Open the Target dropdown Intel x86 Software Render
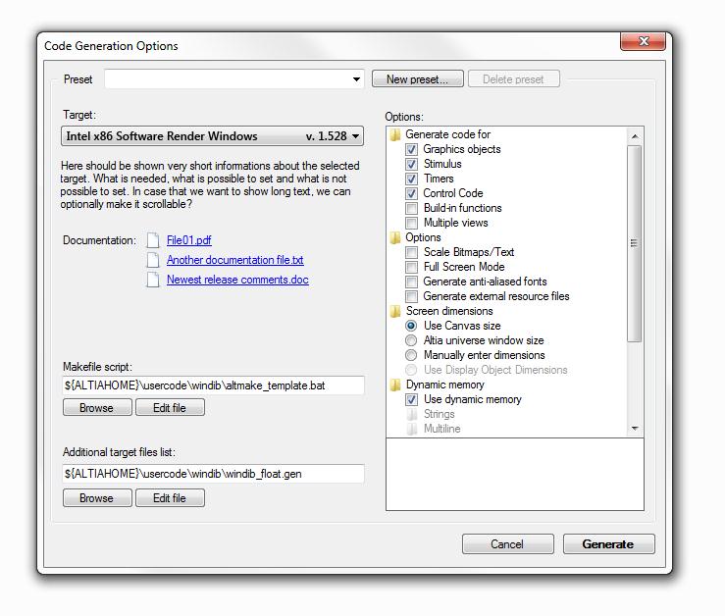Viewport: 725px width, 616px height. (x=212, y=136)
